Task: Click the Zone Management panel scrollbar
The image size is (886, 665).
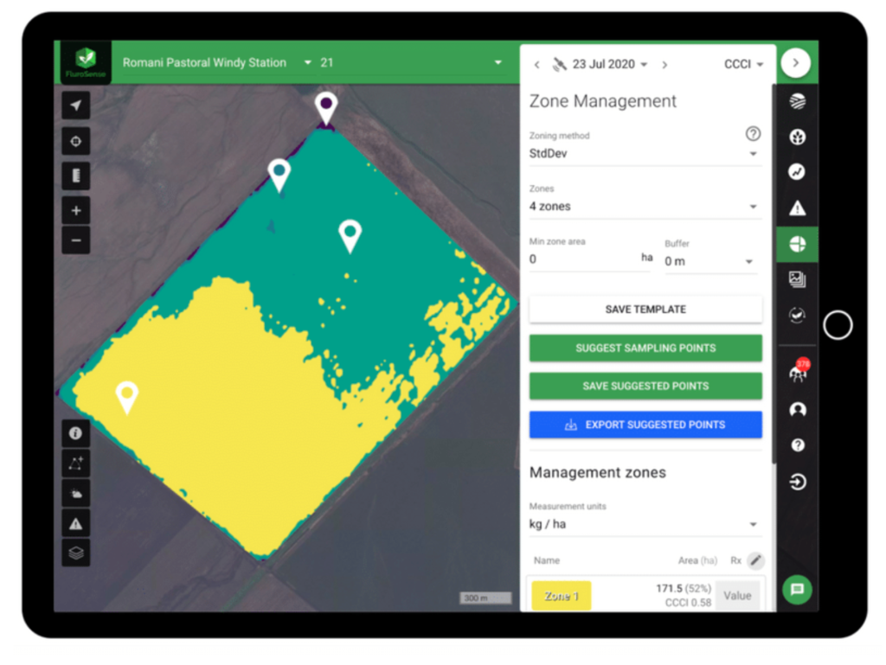Action: tap(774, 274)
